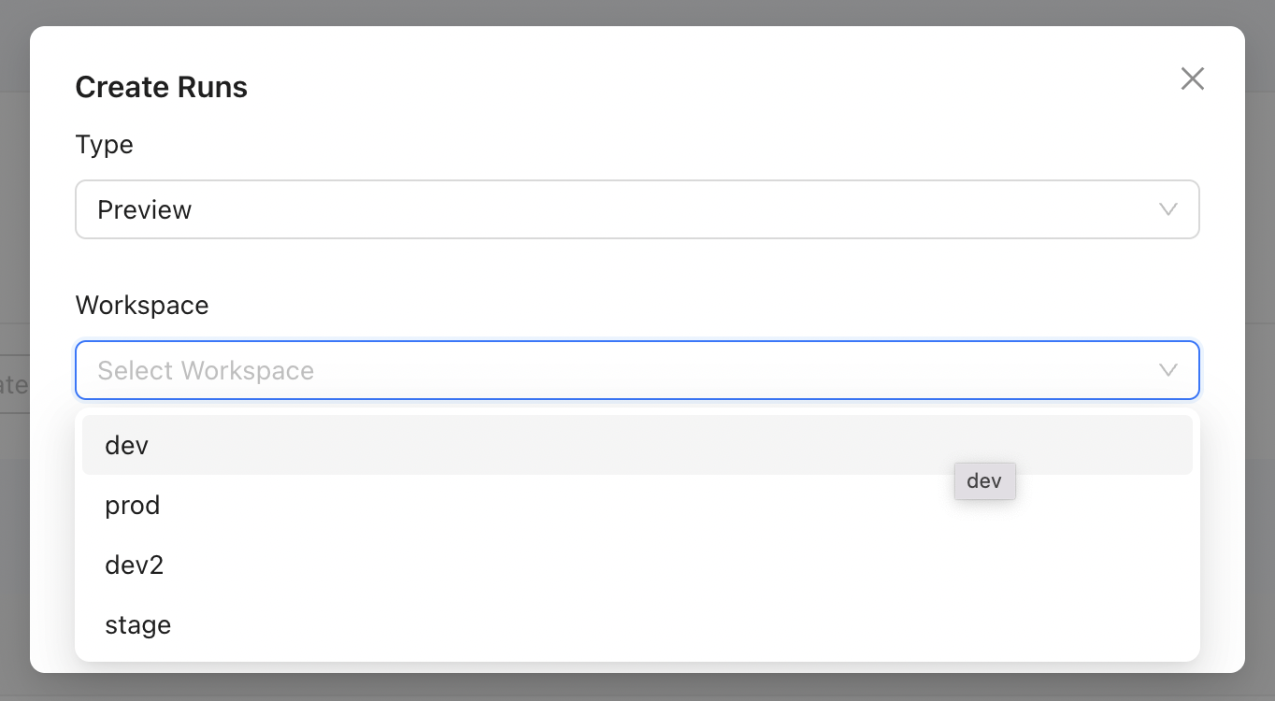
Task: Focus the Select Workspace placeholder text
Action: tap(206, 370)
